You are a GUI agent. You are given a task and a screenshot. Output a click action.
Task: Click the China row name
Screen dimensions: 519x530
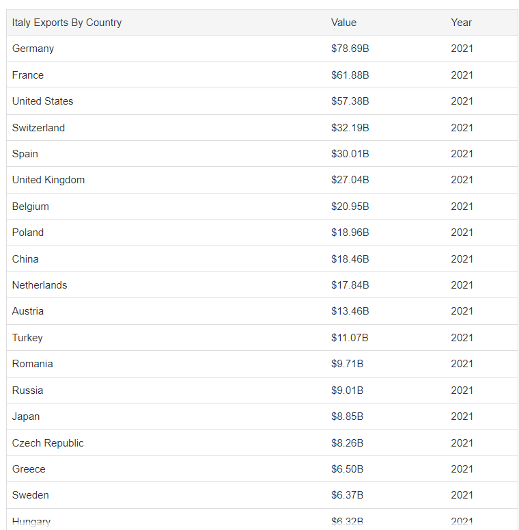pos(25,259)
